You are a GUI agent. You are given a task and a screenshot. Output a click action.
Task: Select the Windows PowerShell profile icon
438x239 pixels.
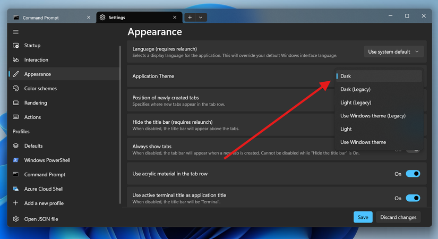coord(16,160)
